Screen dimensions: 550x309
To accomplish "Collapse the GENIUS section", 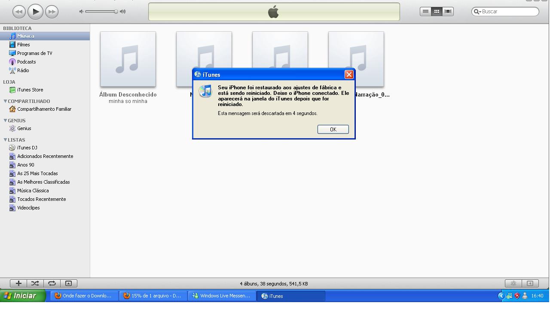I will [5, 121].
